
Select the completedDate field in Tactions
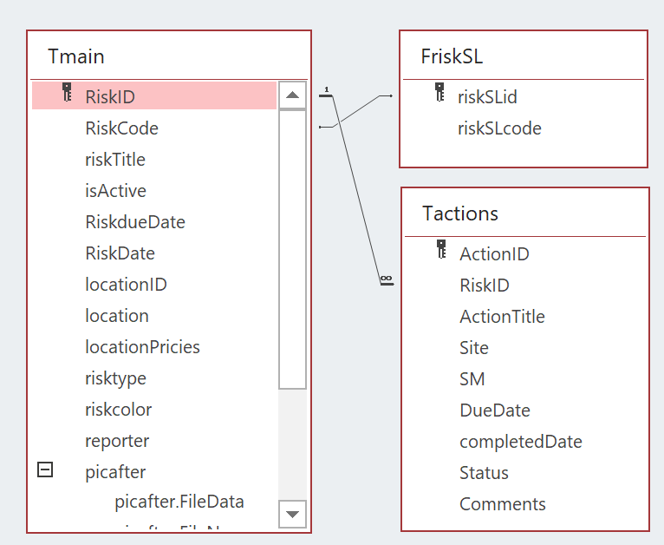520,442
